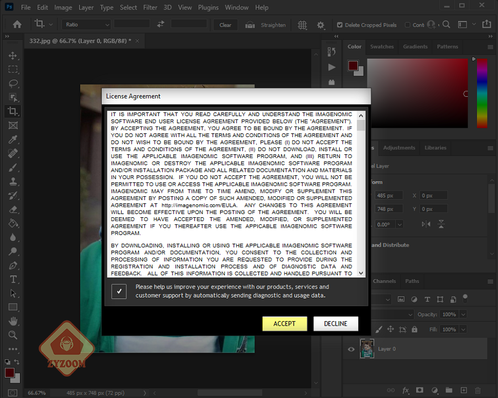Image resolution: width=498 pixels, height=398 pixels.
Task: Toggle Quick Mask mode in the toolbar
Action: (13, 393)
